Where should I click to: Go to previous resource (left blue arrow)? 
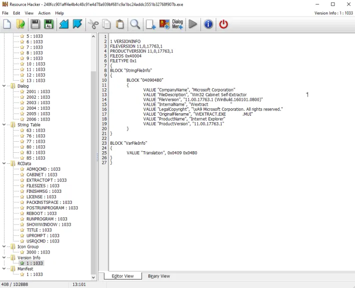(x=64, y=24)
